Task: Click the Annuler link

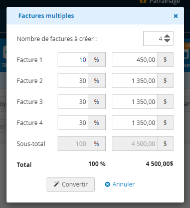Action: click(x=120, y=184)
